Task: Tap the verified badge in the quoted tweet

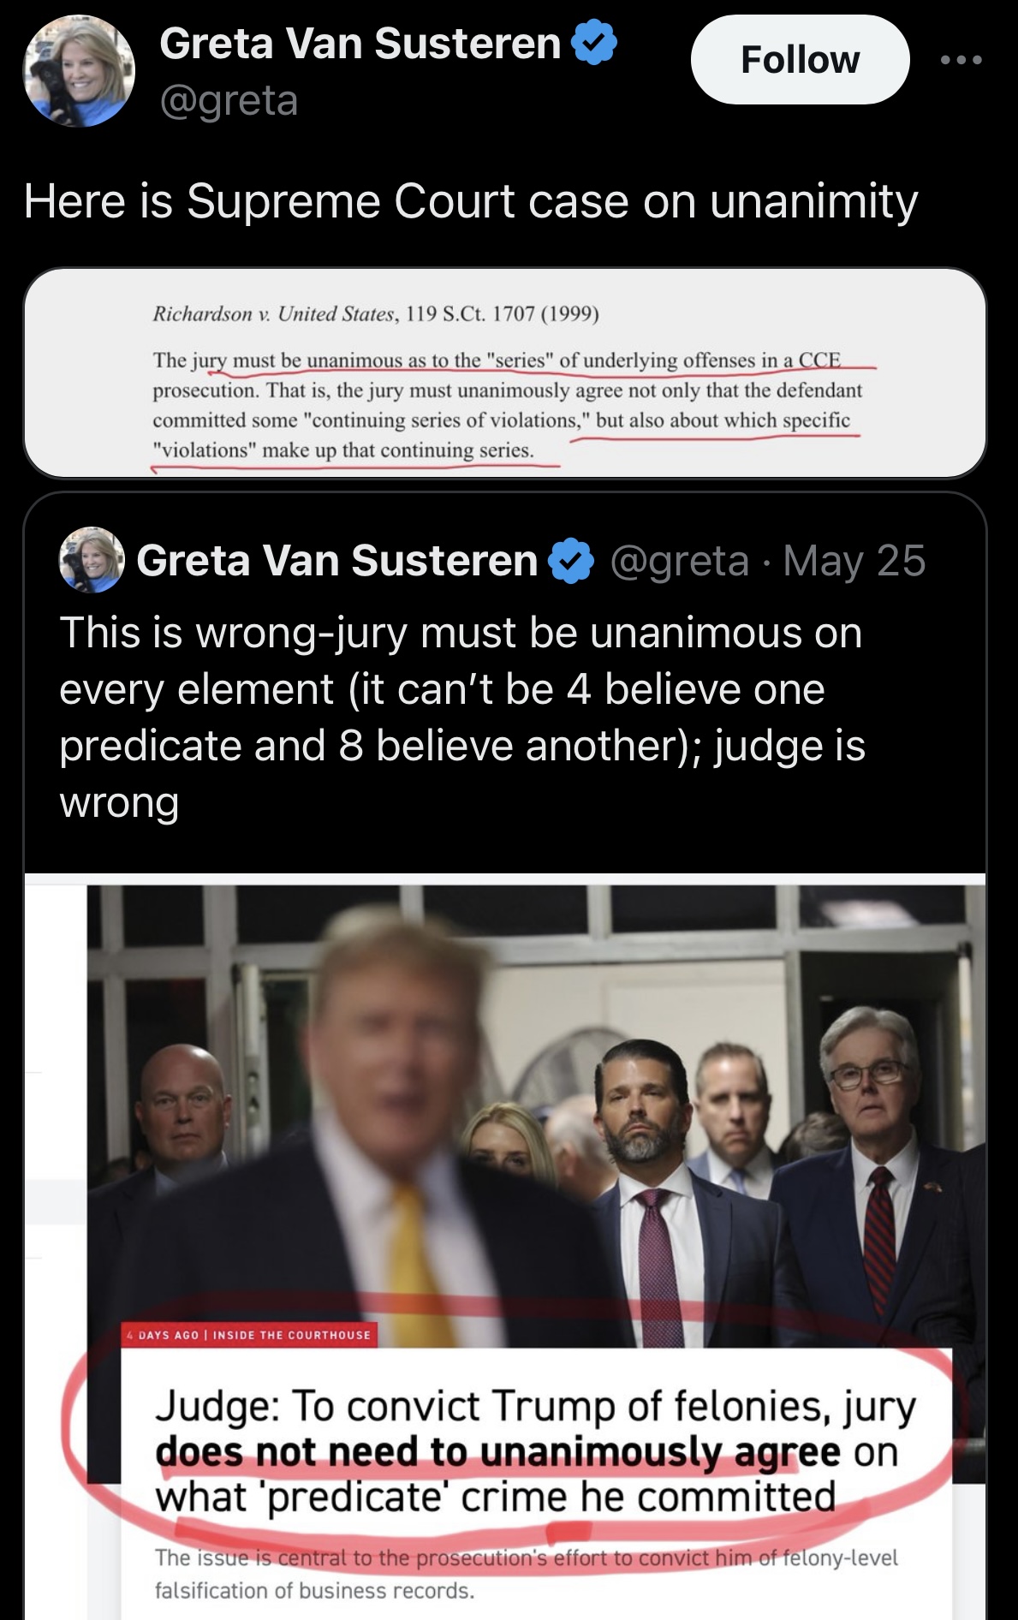Action: 571,561
